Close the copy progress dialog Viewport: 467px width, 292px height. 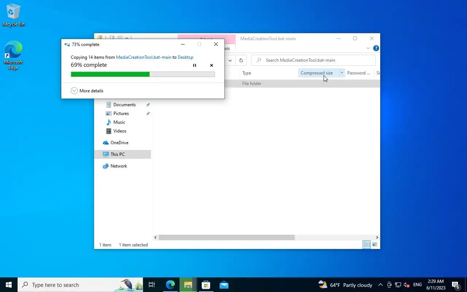pyautogui.click(x=216, y=45)
